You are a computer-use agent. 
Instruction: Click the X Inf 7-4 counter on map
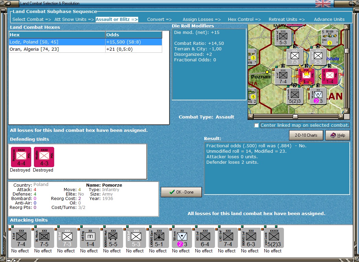283,77
